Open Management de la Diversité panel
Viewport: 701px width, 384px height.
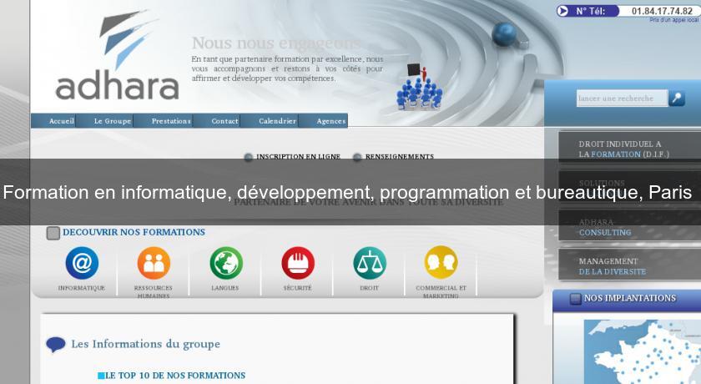(629, 265)
